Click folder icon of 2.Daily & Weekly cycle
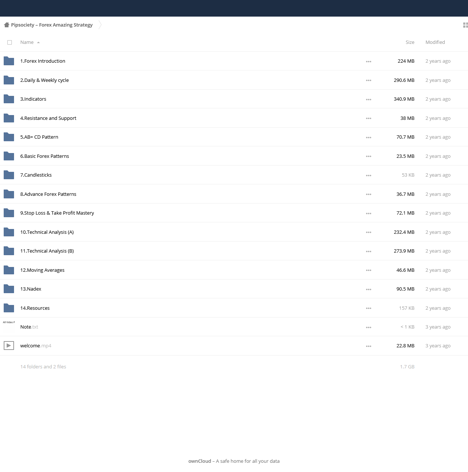The image size is (468, 472). pos(9,80)
